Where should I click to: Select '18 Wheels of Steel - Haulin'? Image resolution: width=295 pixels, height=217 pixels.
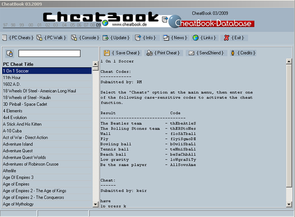pos(47,97)
